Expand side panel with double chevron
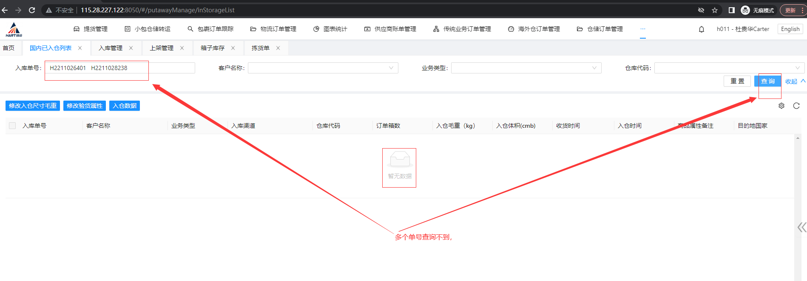Viewport: 807px width, 281px height. pos(801,228)
